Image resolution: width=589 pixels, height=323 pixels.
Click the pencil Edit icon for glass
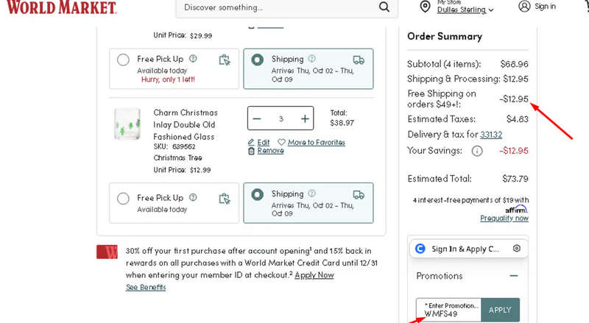pyautogui.click(x=251, y=142)
